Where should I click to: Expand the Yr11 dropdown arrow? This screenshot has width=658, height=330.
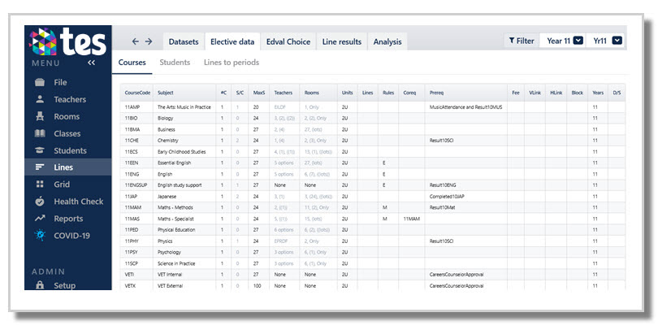[x=617, y=41]
